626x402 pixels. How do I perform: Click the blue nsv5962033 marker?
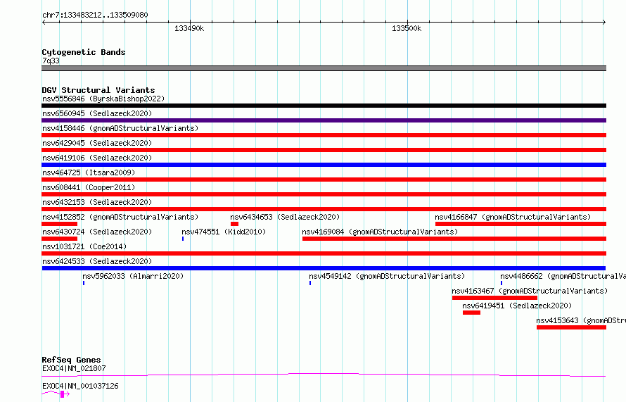tap(84, 283)
